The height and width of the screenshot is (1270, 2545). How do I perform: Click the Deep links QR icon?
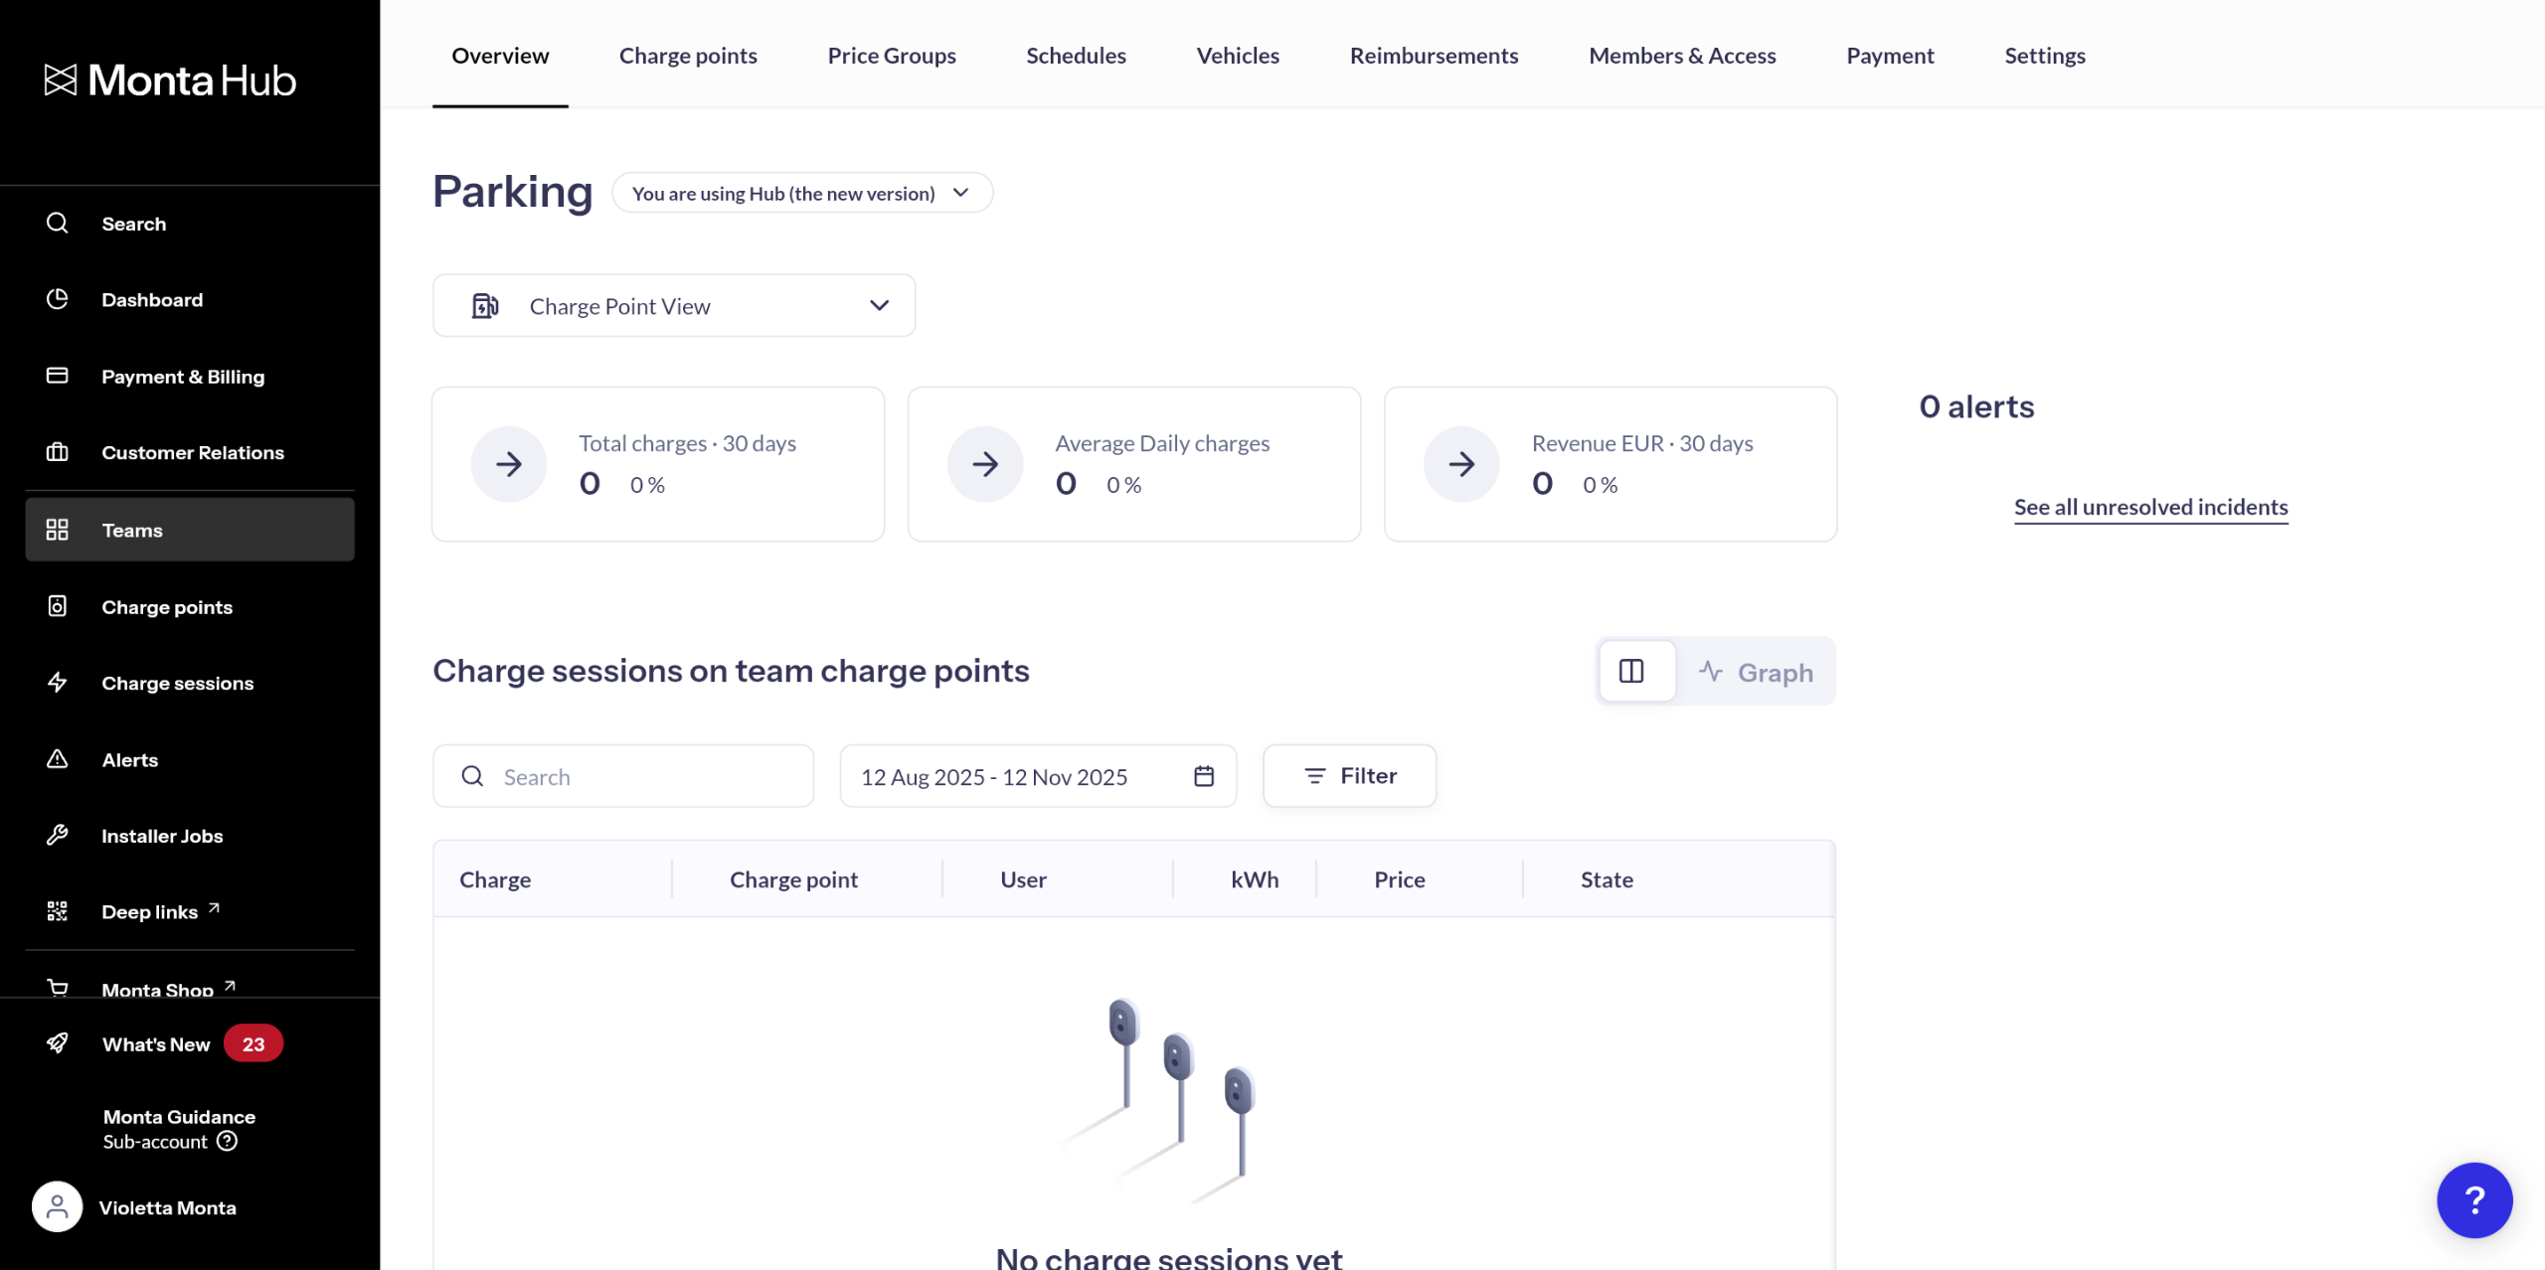pos(58,911)
